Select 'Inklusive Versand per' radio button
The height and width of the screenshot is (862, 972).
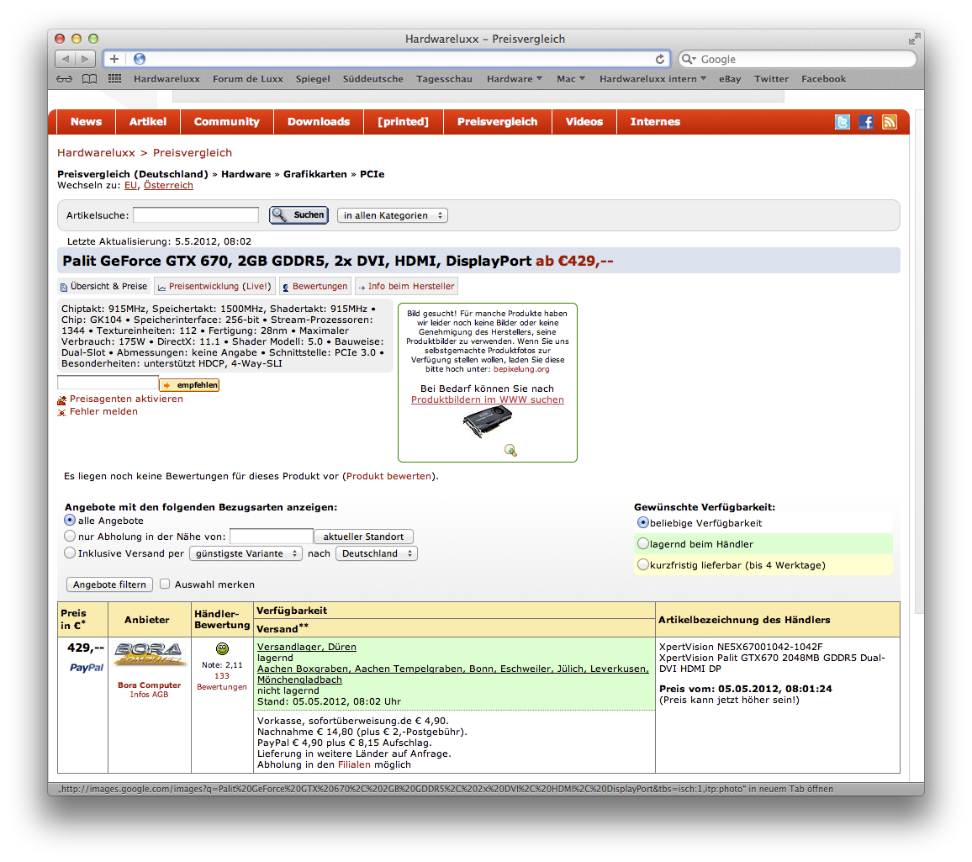click(70, 553)
